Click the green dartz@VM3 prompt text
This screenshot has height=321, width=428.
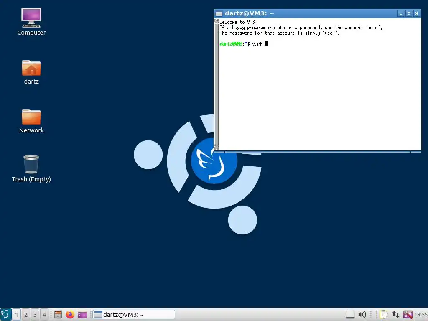tap(231, 43)
